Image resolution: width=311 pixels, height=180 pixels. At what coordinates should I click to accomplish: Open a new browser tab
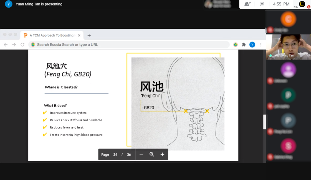pos(89,35)
